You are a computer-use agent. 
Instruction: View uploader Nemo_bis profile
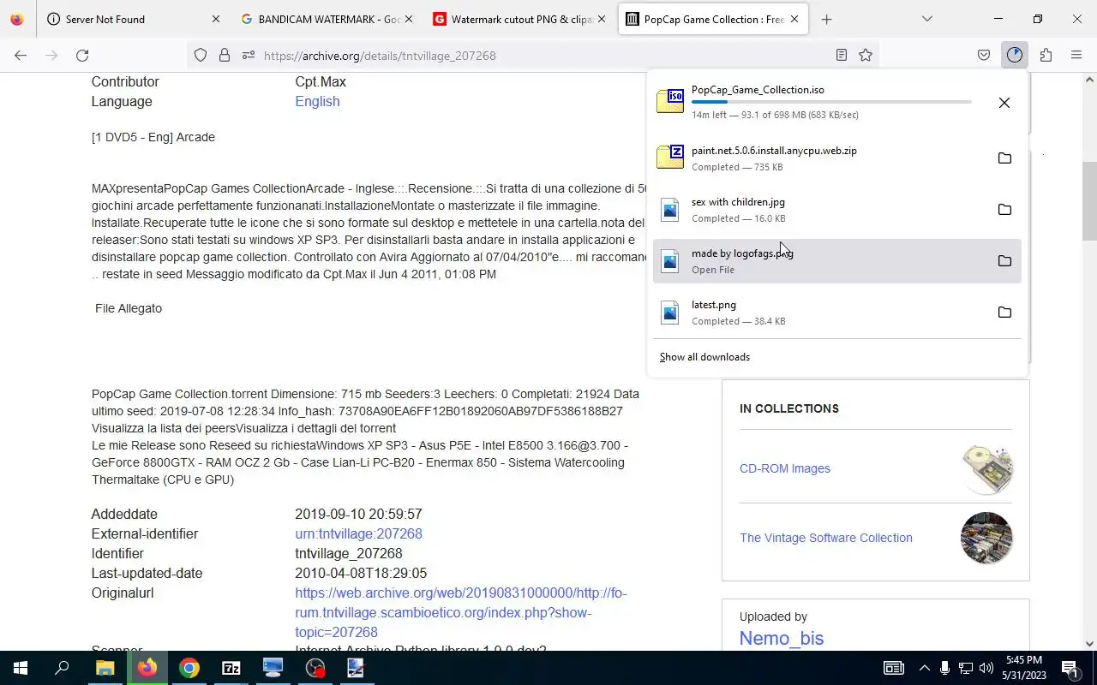click(x=782, y=638)
